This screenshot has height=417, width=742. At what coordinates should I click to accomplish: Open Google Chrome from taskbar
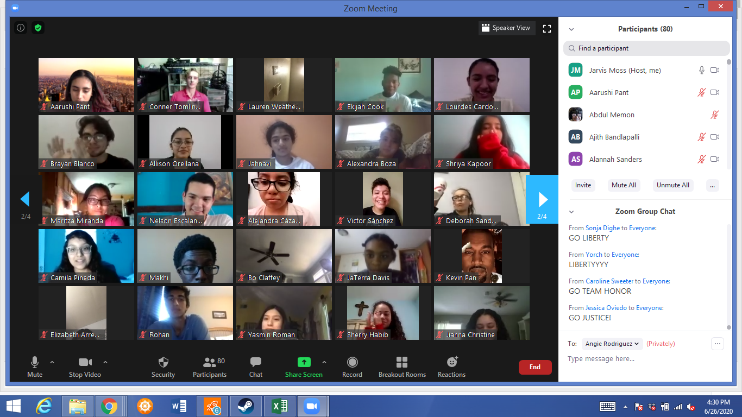pyautogui.click(x=109, y=406)
